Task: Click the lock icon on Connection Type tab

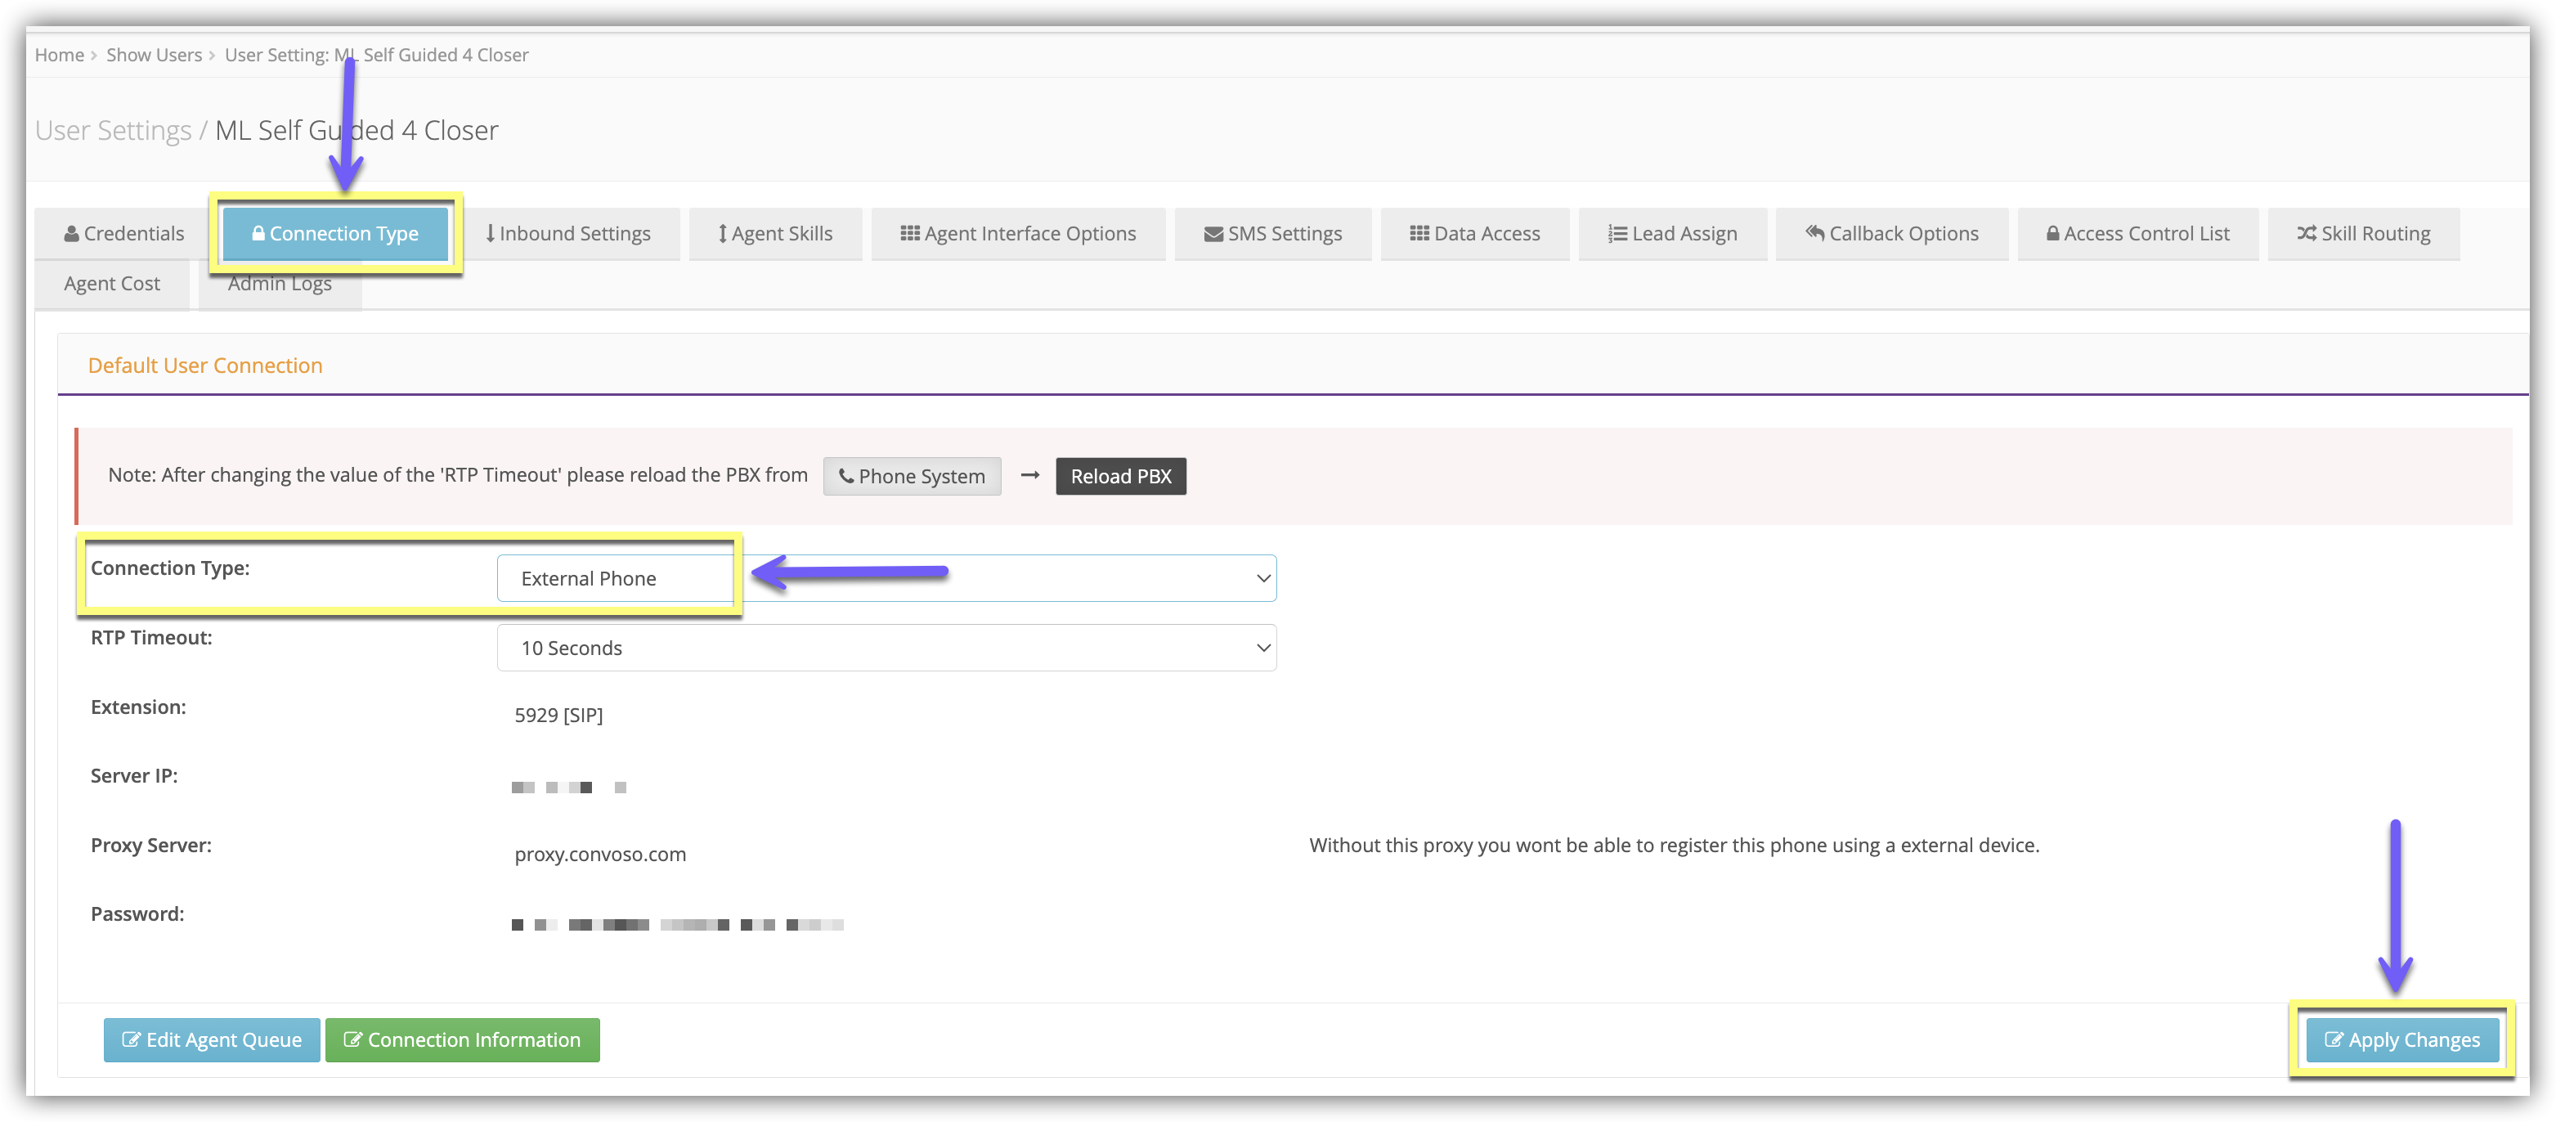Action: [x=258, y=234]
